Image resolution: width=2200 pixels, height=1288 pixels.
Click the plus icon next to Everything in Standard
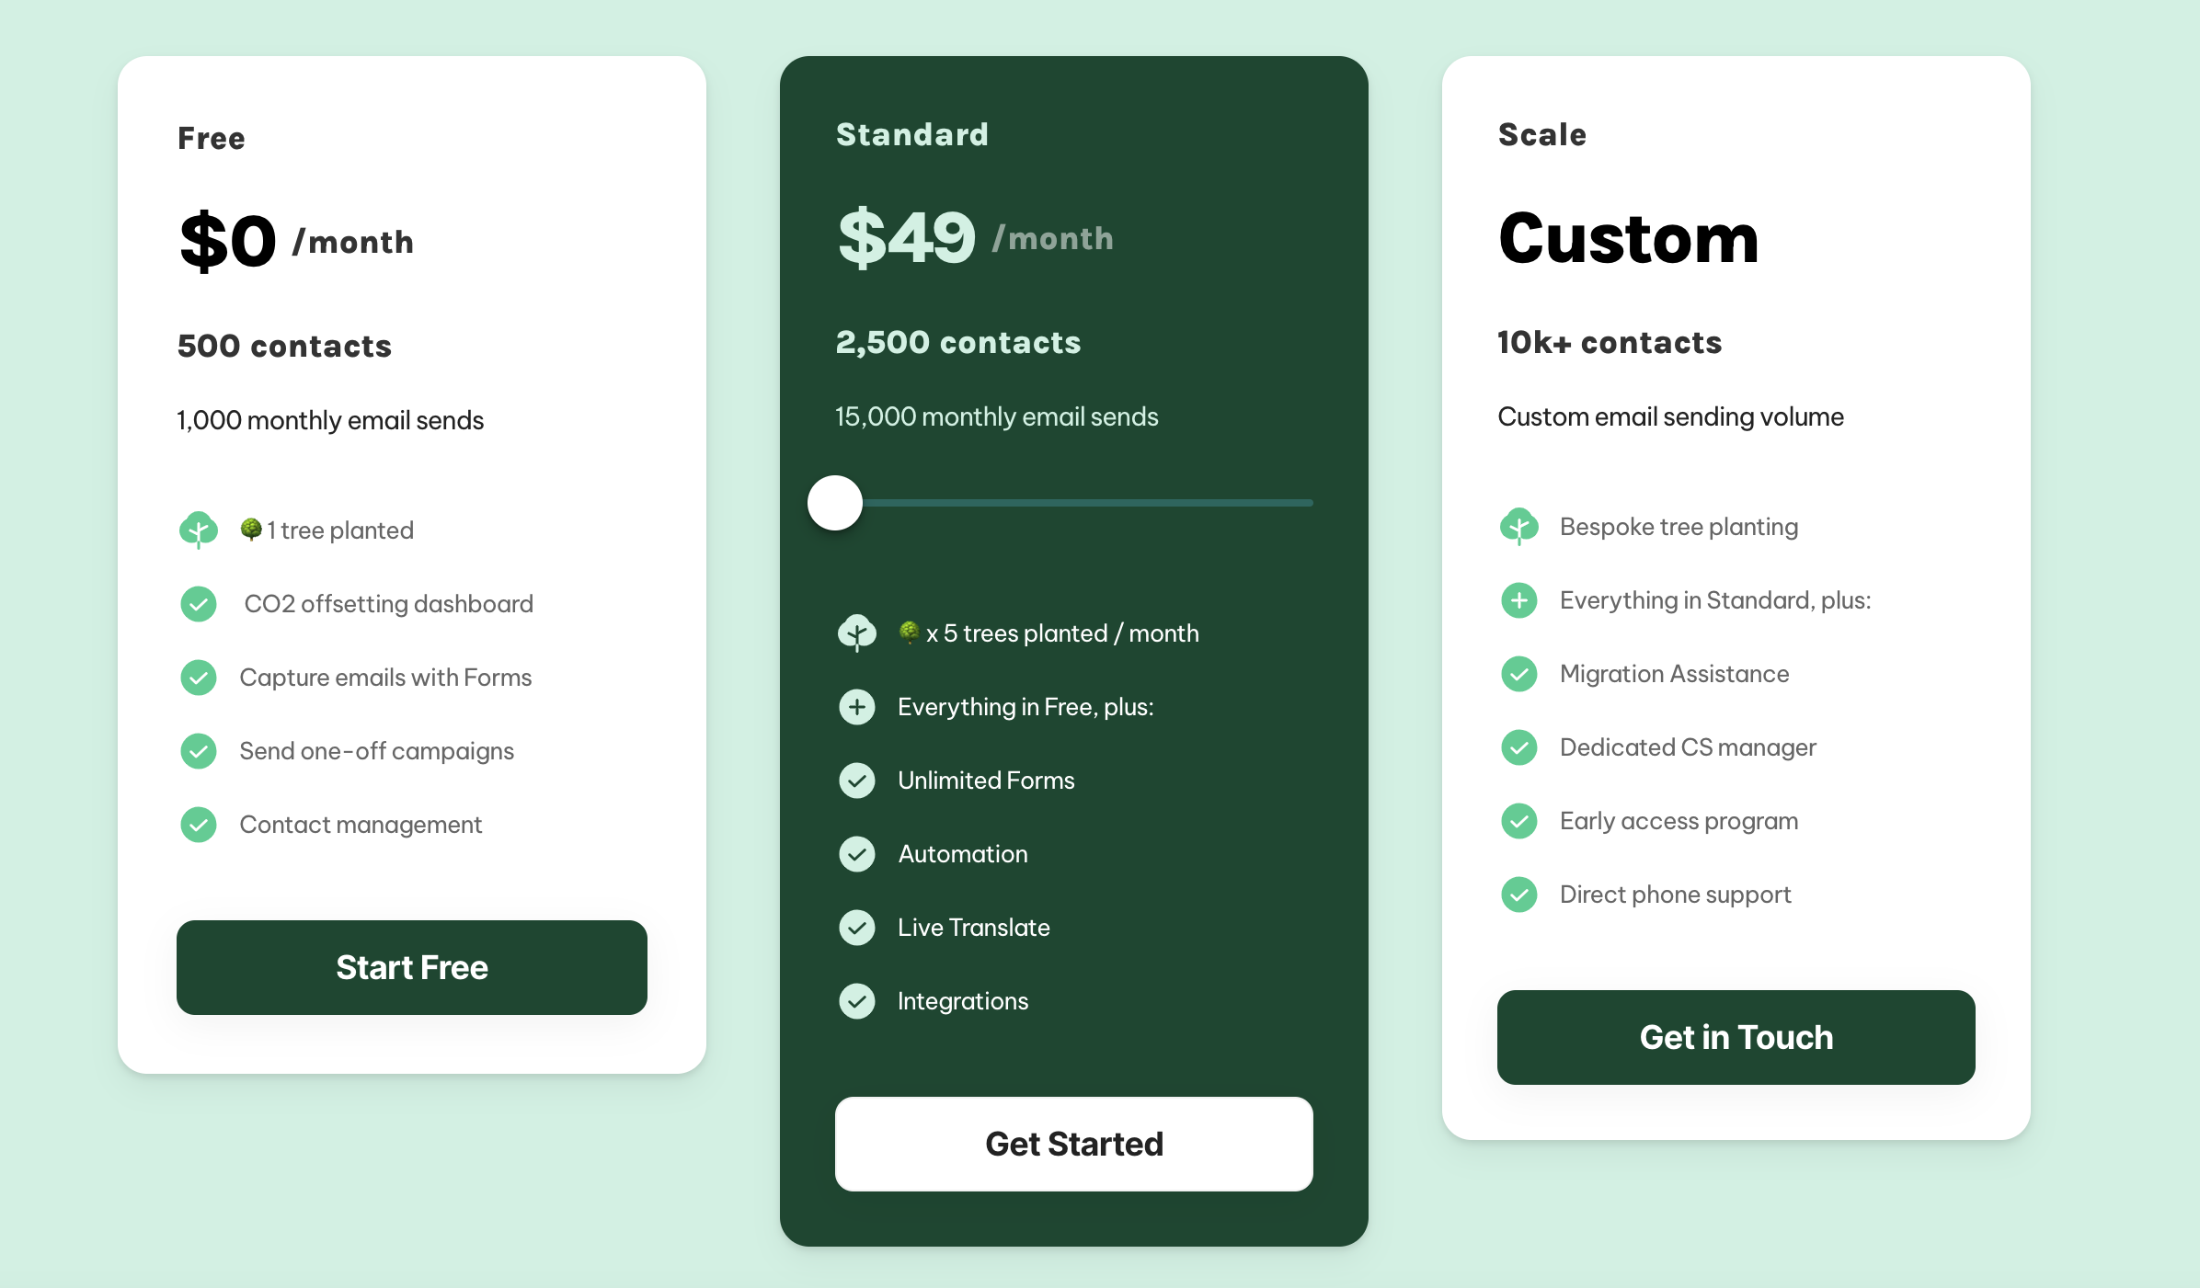(x=1519, y=600)
